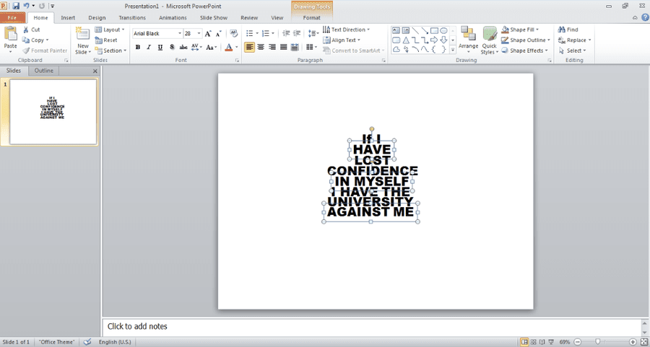Image resolution: width=650 pixels, height=347 pixels.
Task: Open the Shape Fill dropdown
Action: (x=520, y=30)
